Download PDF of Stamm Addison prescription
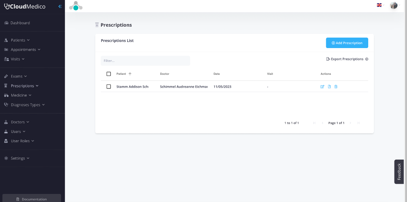 pyautogui.click(x=329, y=87)
